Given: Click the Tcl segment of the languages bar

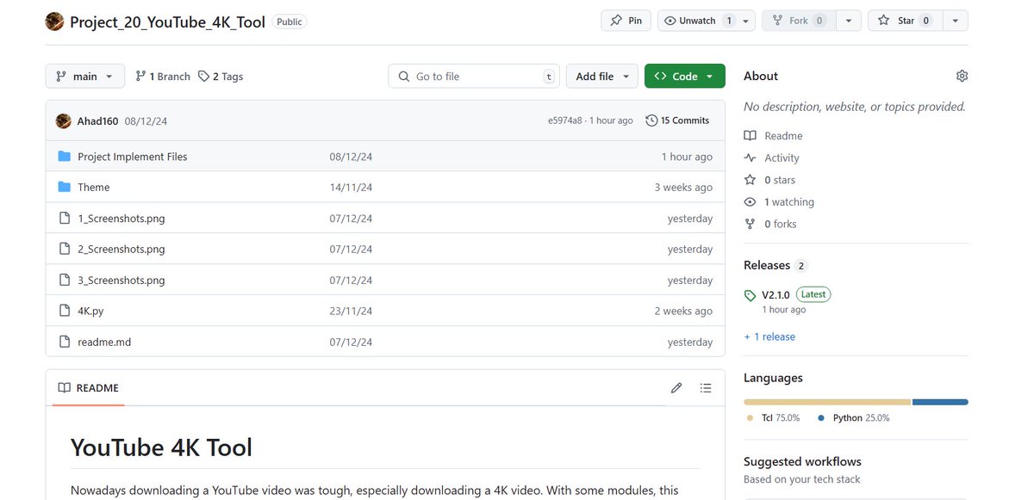Looking at the screenshot, I should pos(827,402).
